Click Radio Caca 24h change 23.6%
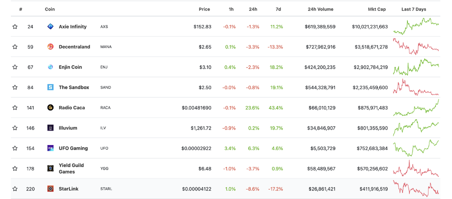 point(252,107)
